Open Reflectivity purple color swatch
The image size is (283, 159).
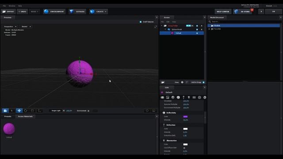pyautogui.click(x=185, y=117)
